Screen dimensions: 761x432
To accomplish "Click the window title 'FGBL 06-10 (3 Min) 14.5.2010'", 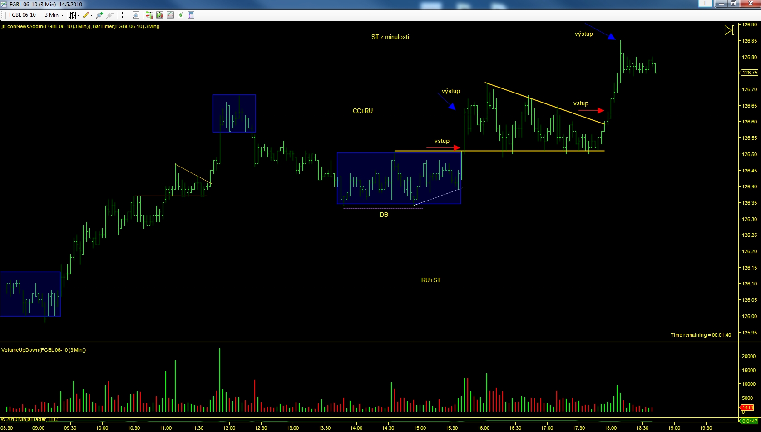I will tap(46, 4).
